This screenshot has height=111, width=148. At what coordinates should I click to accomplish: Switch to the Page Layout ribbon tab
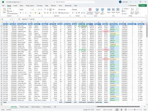(x=30, y=6)
